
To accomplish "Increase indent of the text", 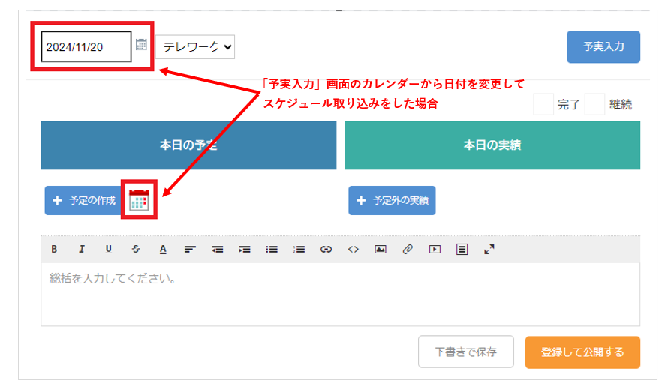I will [x=245, y=250].
